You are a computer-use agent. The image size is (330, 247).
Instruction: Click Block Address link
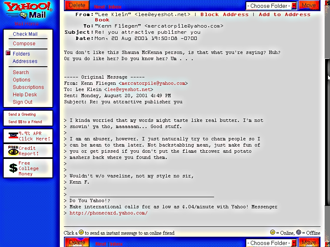224,14
